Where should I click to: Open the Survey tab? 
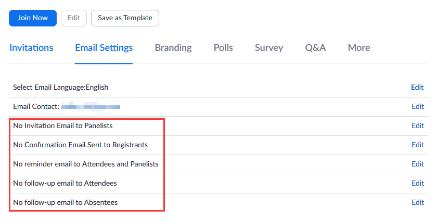point(269,48)
